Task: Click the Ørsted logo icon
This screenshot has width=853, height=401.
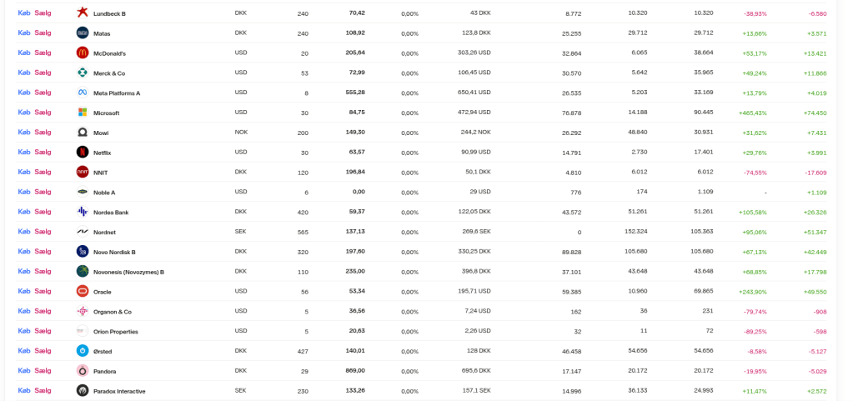Action: click(83, 350)
